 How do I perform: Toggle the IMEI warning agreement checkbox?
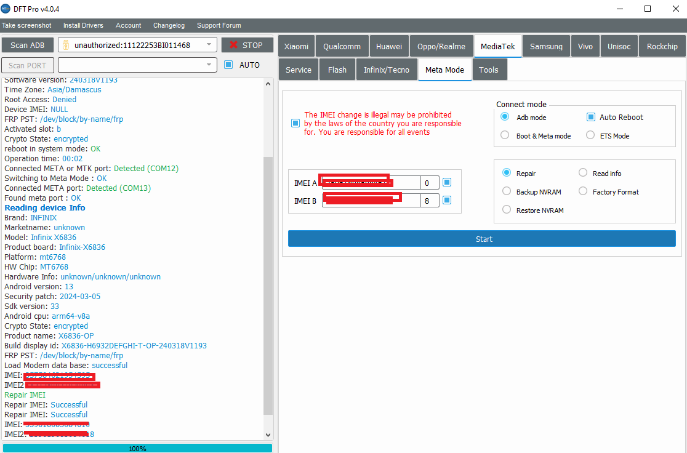coord(295,123)
